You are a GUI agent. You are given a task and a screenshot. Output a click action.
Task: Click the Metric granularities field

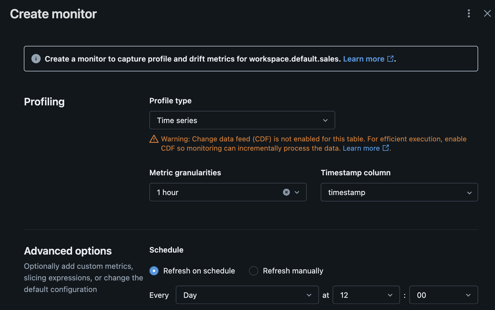tap(228, 192)
